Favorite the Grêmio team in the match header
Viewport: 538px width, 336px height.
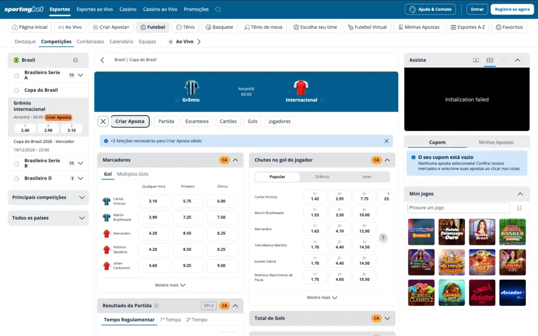(x=178, y=100)
